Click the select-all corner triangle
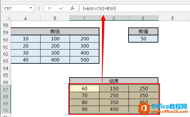 pos(8,18)
